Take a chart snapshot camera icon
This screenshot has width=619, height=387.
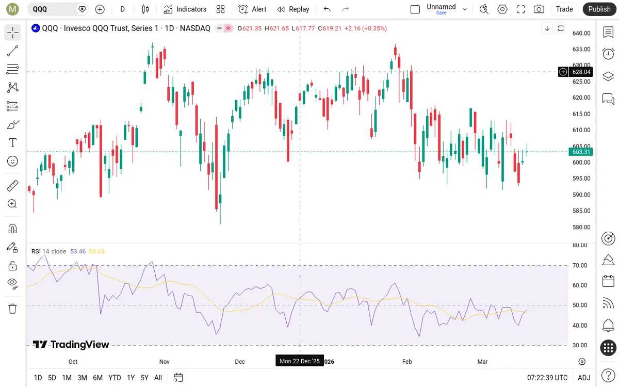coord(539,9)
